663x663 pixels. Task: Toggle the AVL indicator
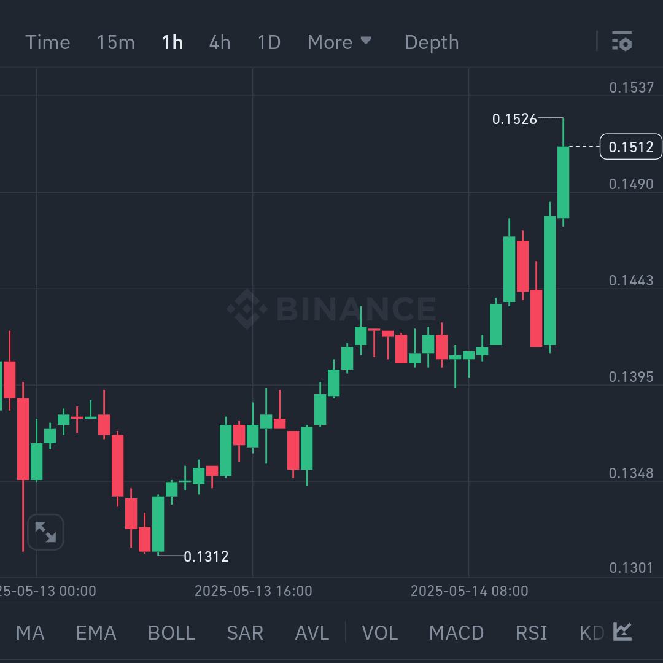pos(312,632)
